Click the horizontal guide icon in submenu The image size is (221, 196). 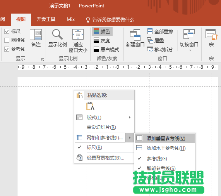[139, 148]
